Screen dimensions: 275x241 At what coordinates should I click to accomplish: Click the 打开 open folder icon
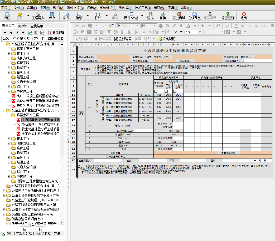20,14
